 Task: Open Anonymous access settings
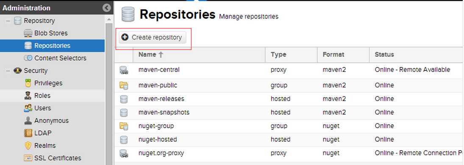[x=52, y=120]
